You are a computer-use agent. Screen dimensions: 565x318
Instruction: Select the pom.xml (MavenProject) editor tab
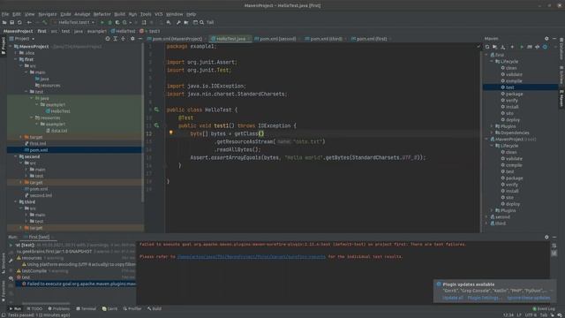click(177, 39)
